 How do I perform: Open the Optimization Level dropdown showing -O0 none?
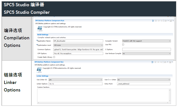(x=78, y=45)
